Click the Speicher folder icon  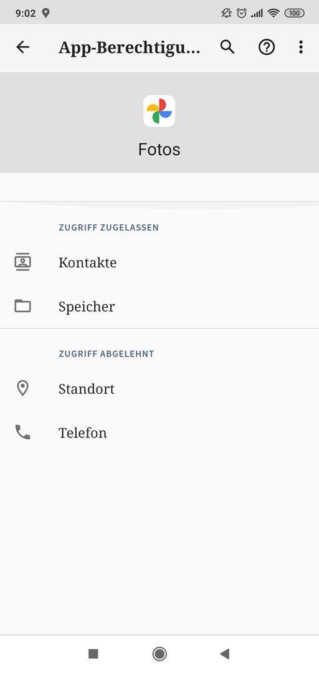[23, 307]
